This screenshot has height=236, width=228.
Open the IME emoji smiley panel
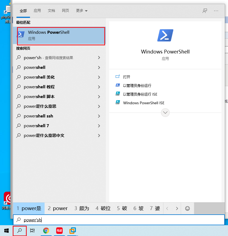(x=187, y=208)
